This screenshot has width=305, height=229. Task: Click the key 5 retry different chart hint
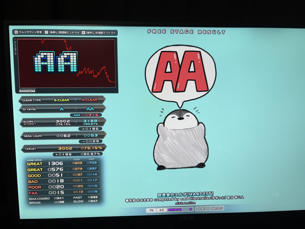[x=99, y=33]
